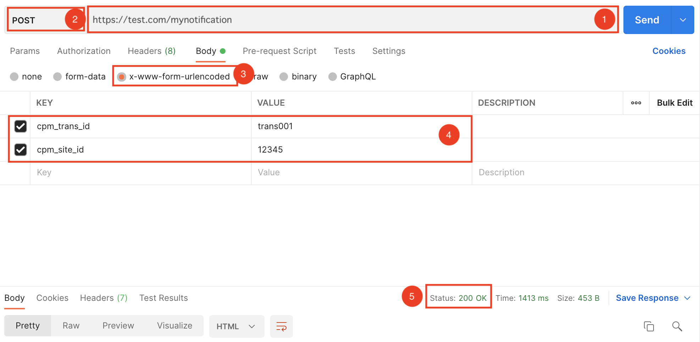The width and height of the screenshot is (700, 342).
Task: Switch to the Params tab
Action: (x=25, y=51)
